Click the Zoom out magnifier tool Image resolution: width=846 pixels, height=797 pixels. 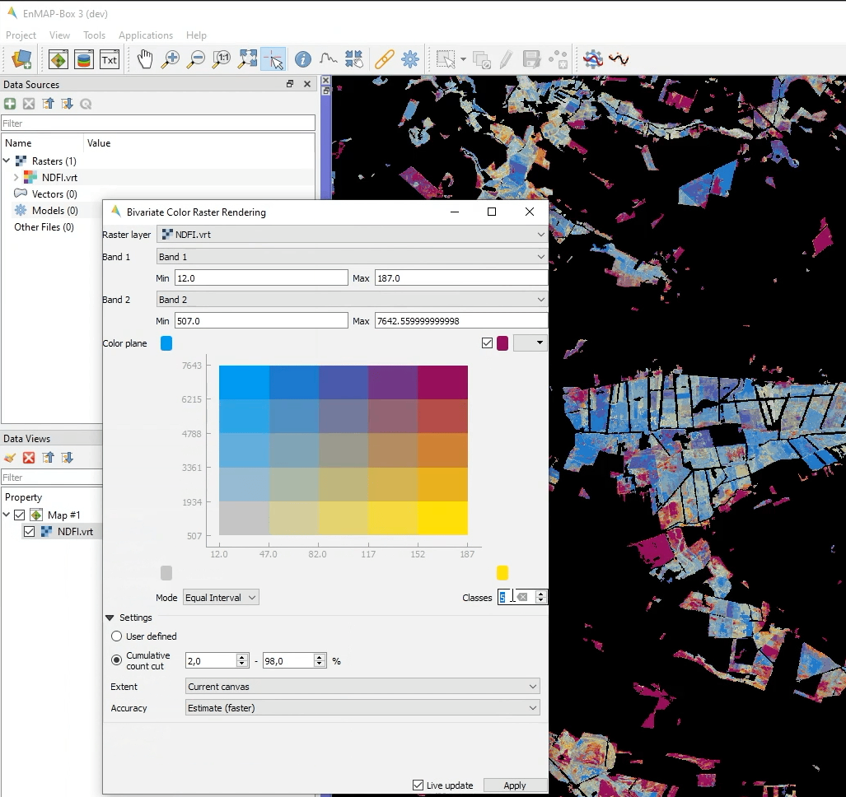tap(196, 59)
